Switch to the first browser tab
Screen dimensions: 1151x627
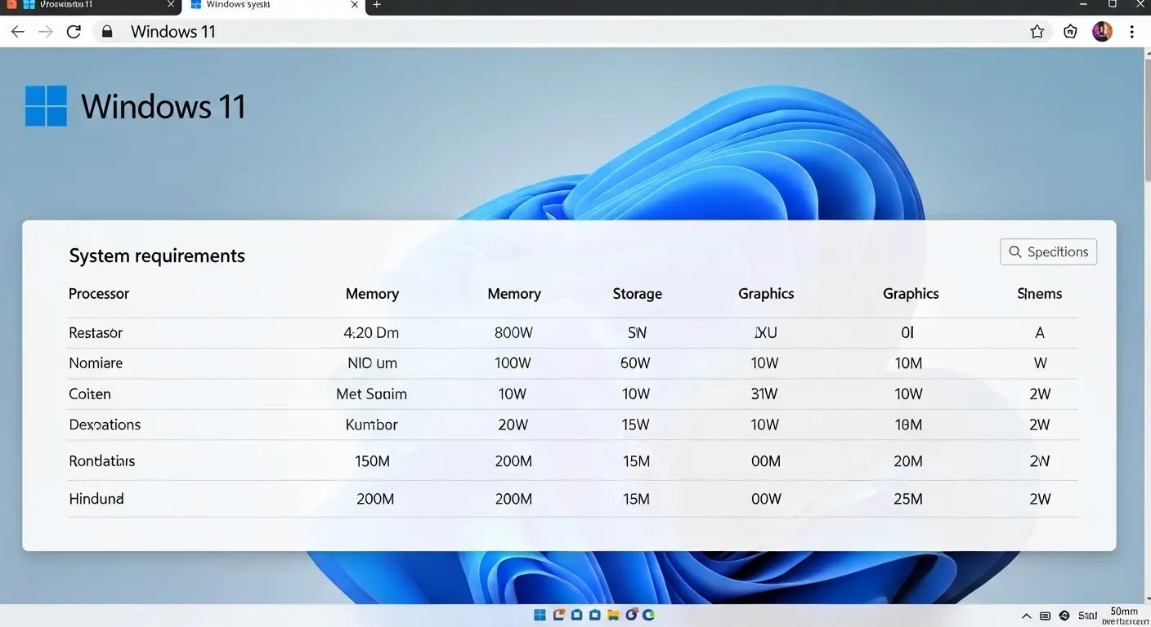click(90, 5)
